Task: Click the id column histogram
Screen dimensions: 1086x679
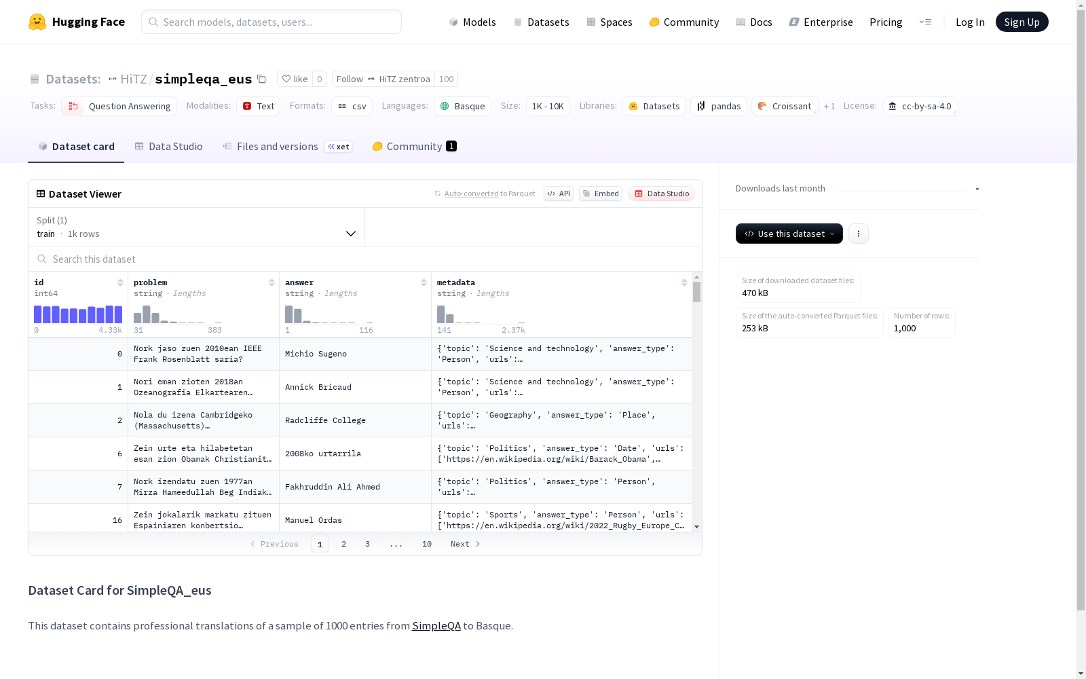Action: tap(78, 314)
